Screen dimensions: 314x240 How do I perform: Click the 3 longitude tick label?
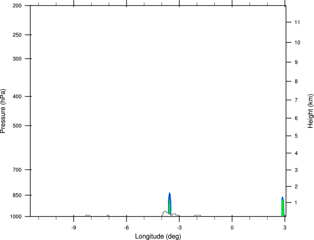pyautogui.click(x=285, y=227)
